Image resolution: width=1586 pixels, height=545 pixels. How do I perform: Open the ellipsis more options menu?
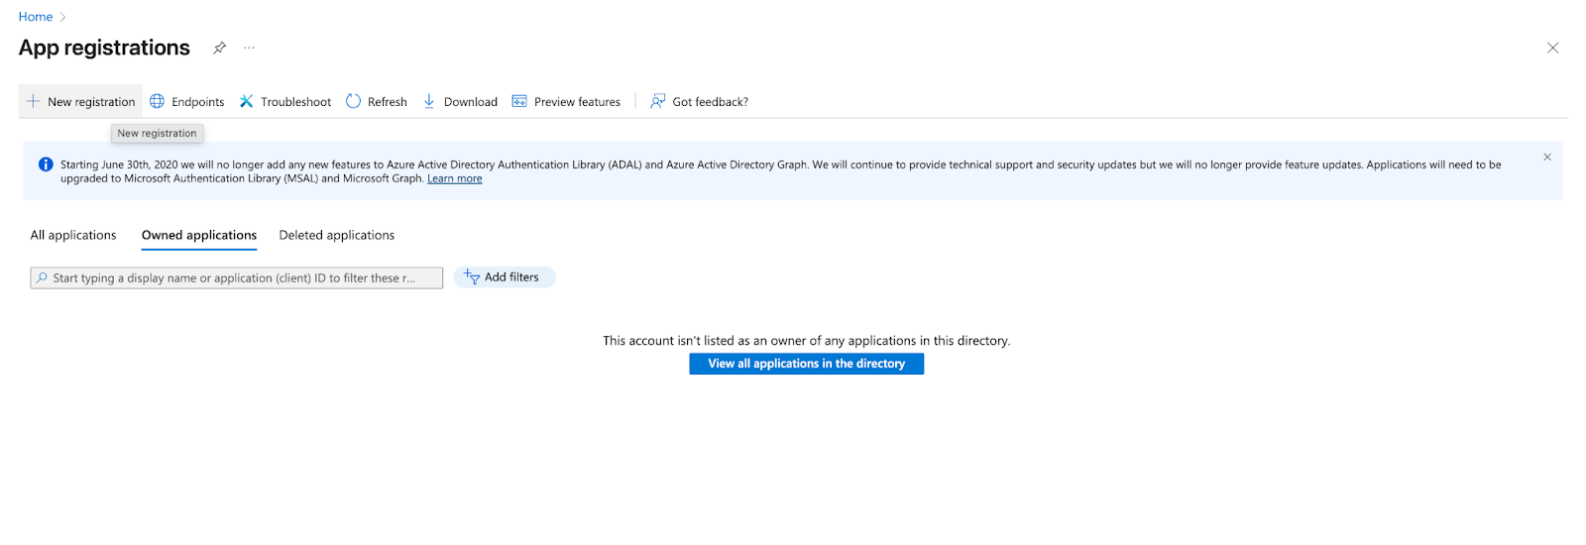(249, 48)
